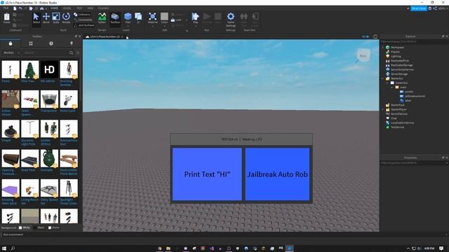Switch to the VIEW ribbon tab

pyautogui.click(x=91, y=8)
